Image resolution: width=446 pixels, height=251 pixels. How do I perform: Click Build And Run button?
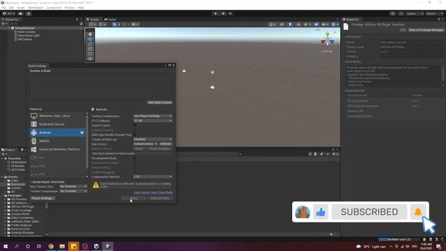click(x=160, y=198)
